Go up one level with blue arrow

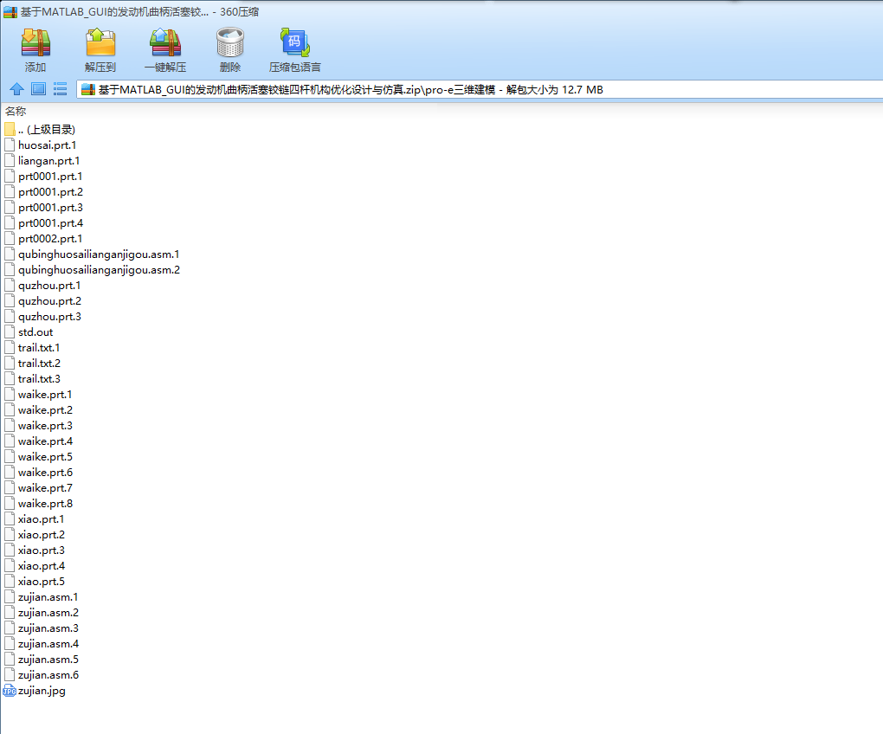17,89
